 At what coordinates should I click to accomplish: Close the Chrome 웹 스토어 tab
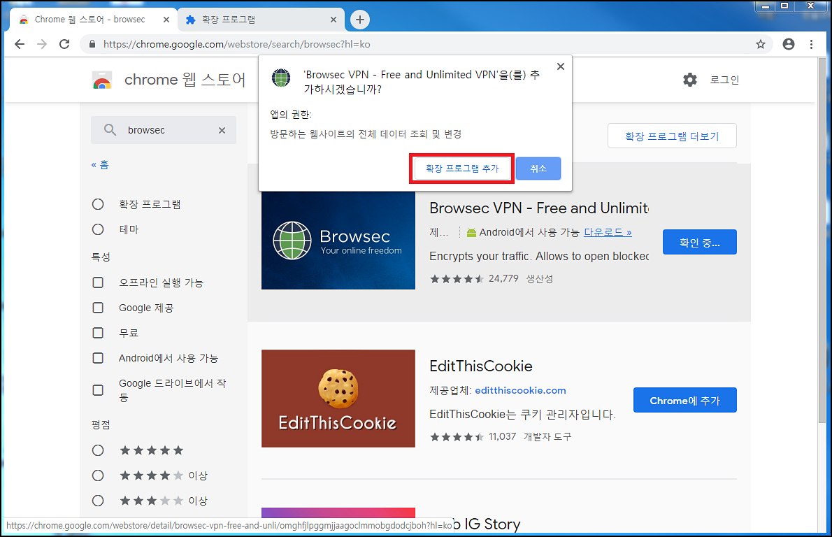click(166, 20)
